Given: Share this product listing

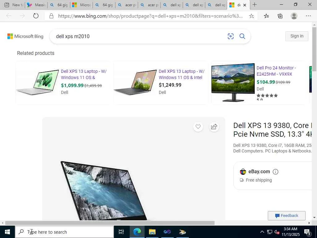Looking at the screenshot, I should 214,127.
